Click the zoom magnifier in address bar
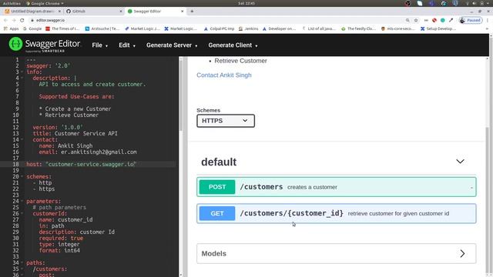Screen dimensions: 493x277 (407, 20)
